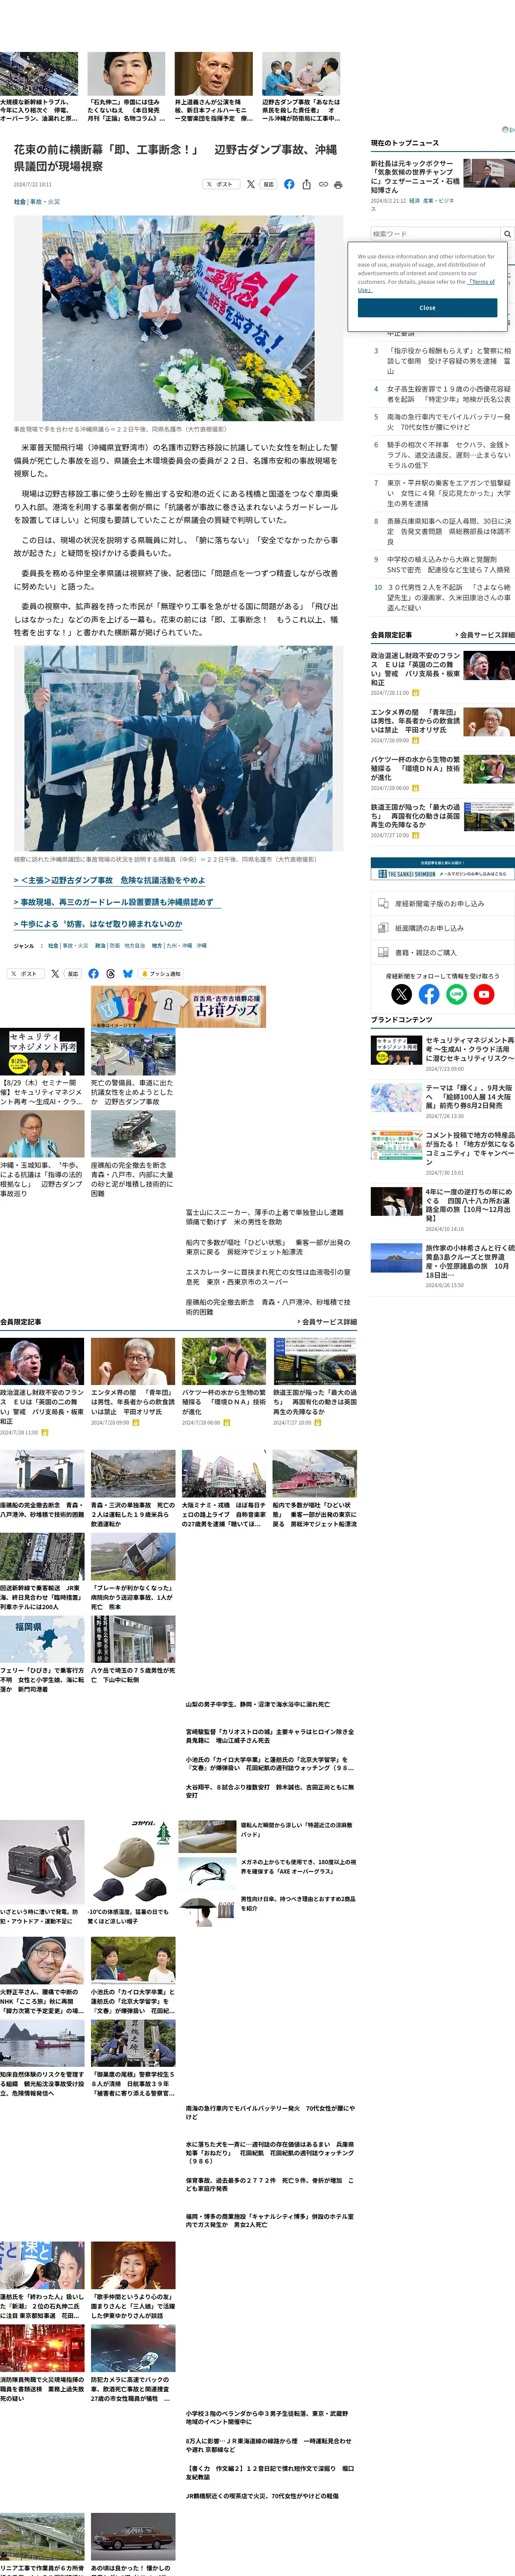Open the 石丸伸二 article thumbnail at the top

click(126, 74)
